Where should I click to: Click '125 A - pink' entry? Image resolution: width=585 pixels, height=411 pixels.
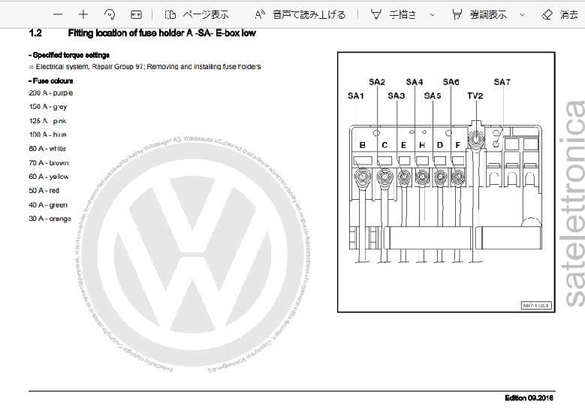[x=47, y=121]
